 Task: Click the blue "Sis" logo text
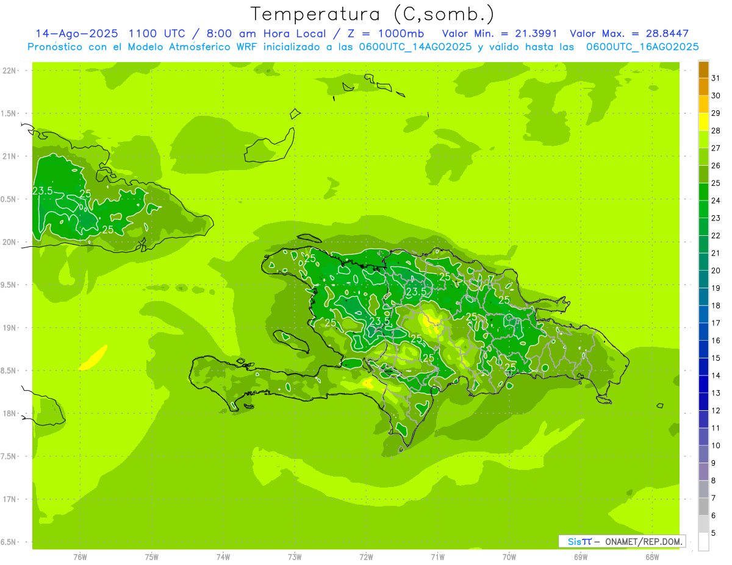point(575,541)
